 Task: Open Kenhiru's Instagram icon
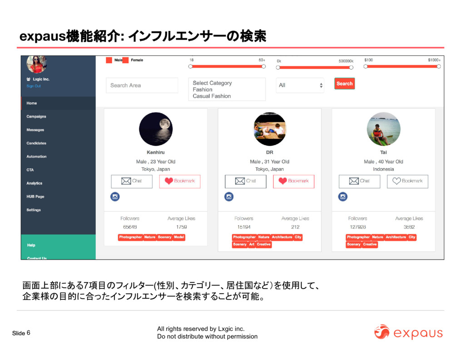(115, 196)
